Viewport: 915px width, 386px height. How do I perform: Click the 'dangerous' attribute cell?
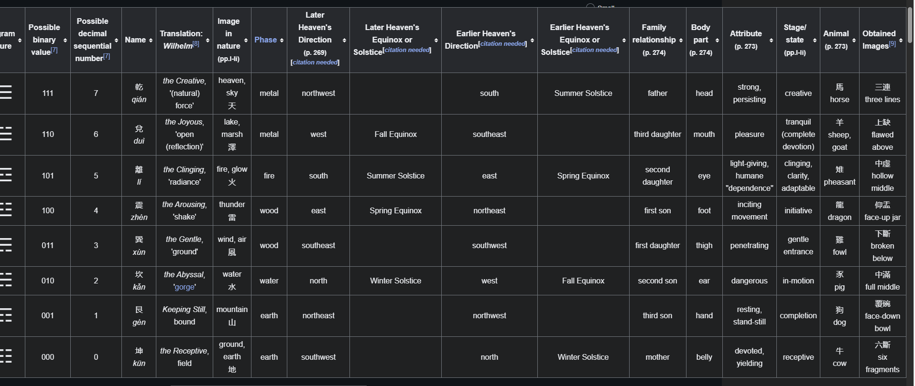coord(749,281)
